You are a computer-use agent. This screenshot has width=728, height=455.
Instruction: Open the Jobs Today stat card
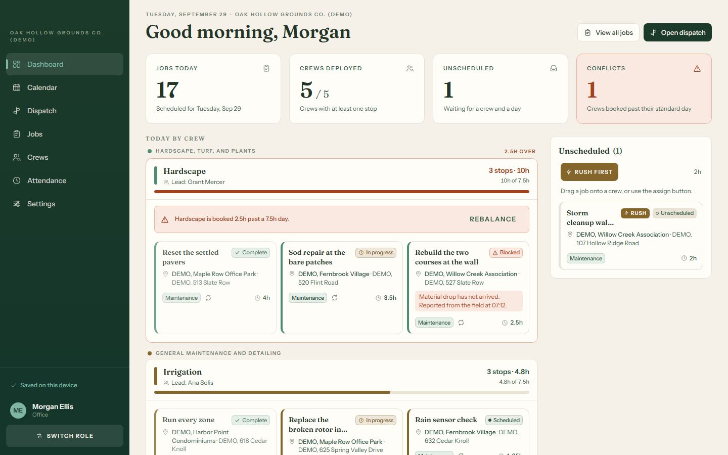[213, 88]
